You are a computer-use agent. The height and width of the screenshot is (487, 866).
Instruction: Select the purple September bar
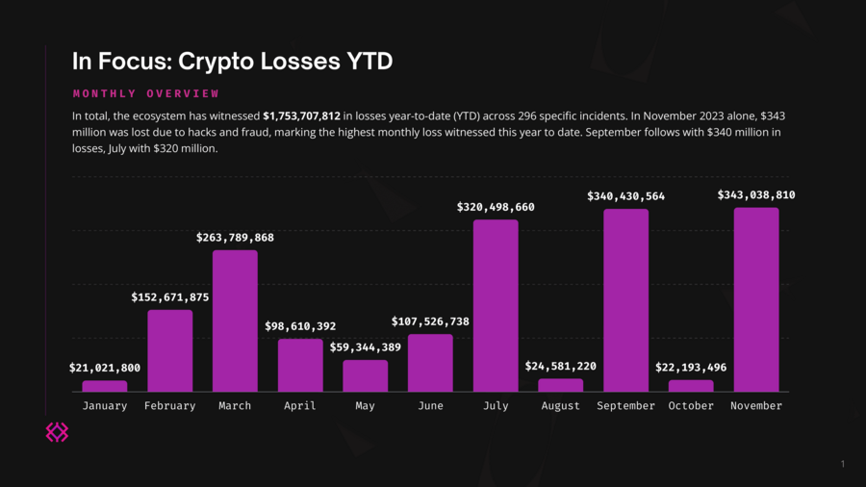click(x=625, y=300)
